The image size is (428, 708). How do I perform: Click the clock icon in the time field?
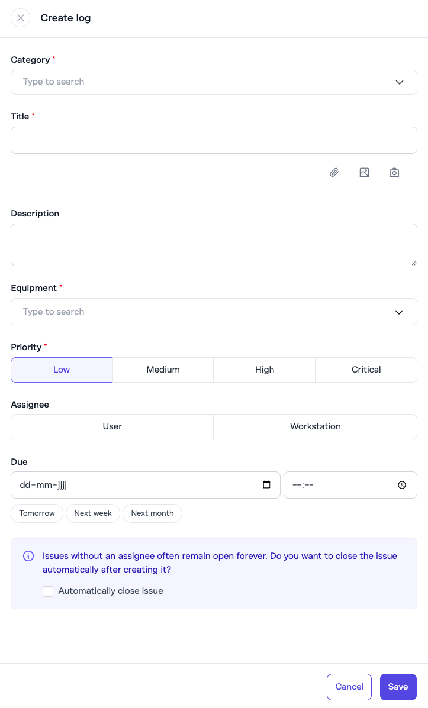click(402, 485)
